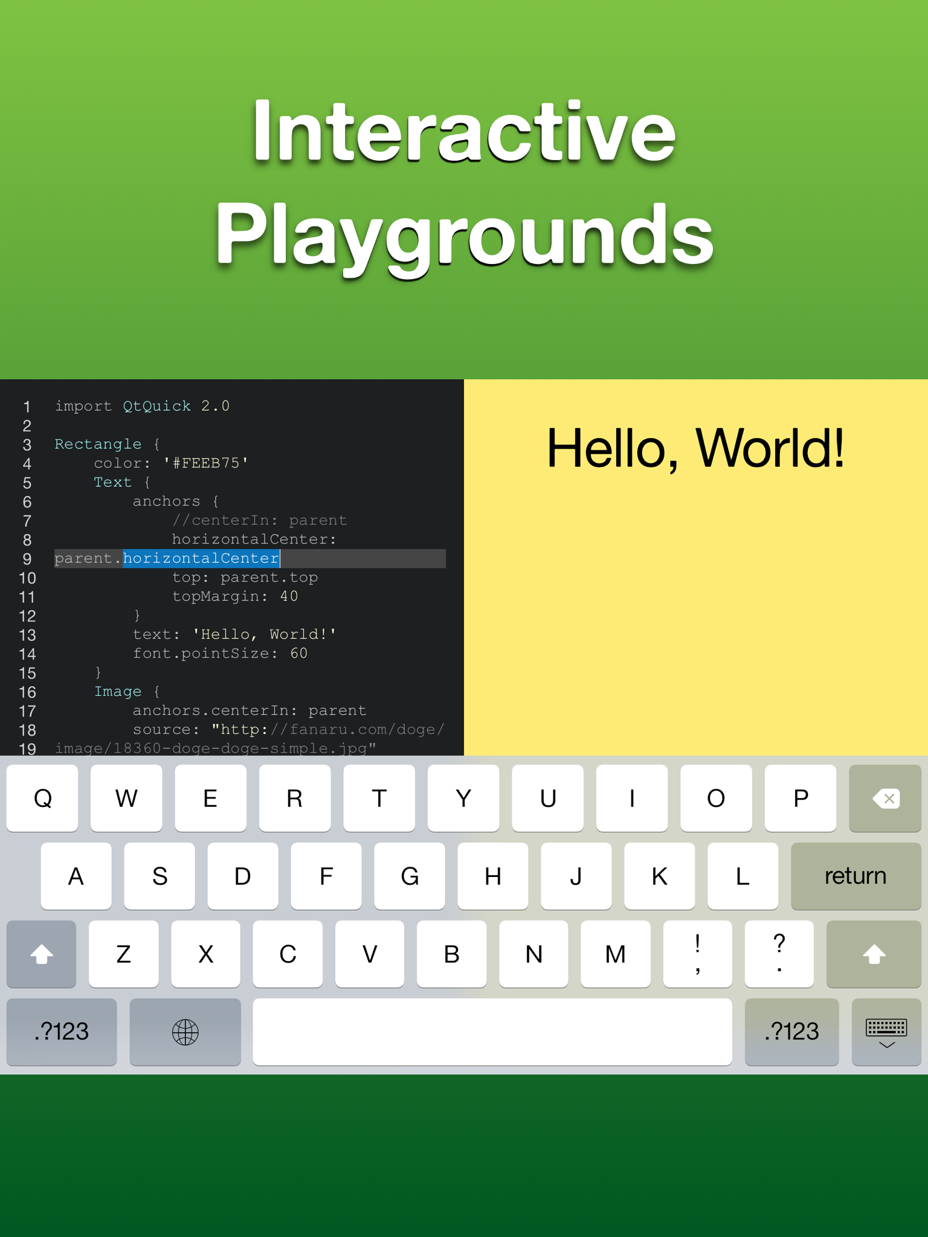This screenshot has width=928, height=1237.
Task: Tap the space bar
Action: coord(492,1032)
